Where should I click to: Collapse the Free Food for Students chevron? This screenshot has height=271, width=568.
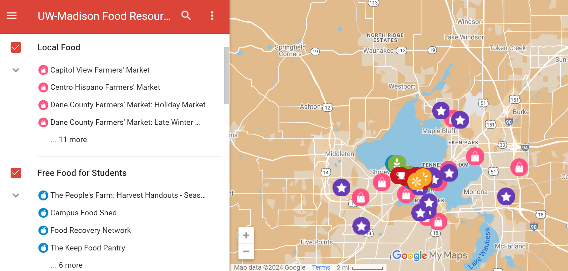tap(16, 195)
